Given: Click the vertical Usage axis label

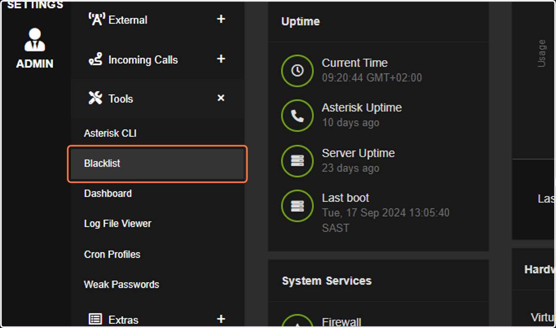Looking at the screenshot, I should pyautogui.click(x=541, y=54).
